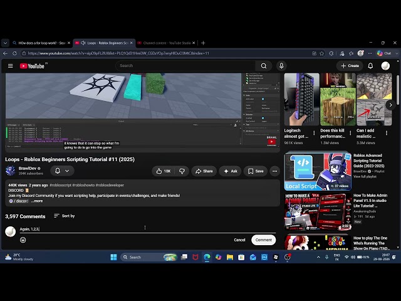This screenshot has height=301, width=401.
Task: Open File Explorer from taskbar
Action: (x=230, y=257)
